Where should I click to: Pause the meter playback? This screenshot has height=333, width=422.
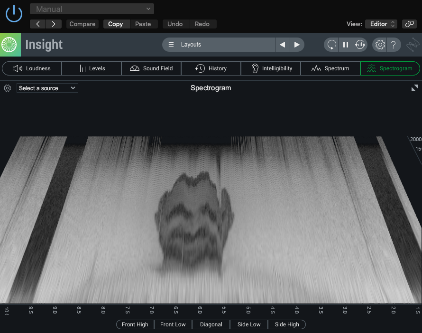coord(346,45)
